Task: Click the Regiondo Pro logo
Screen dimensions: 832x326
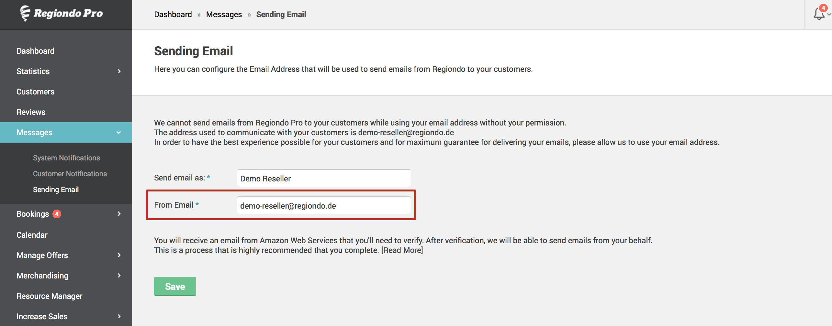Action: [61, 13]
